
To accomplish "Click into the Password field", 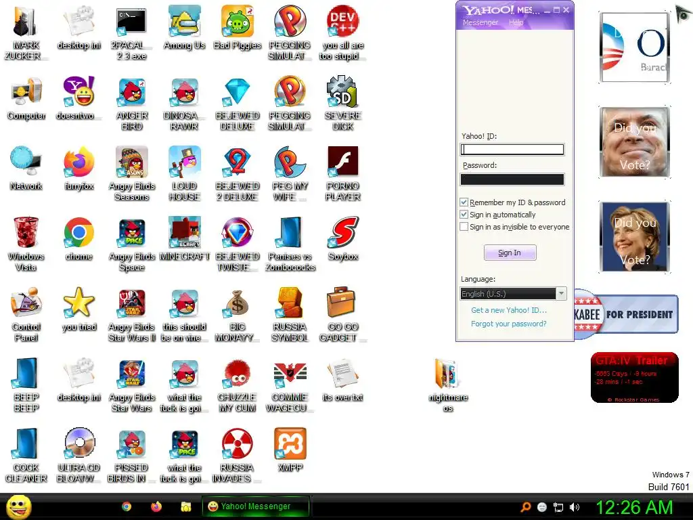I will click(x=512, y=179).
